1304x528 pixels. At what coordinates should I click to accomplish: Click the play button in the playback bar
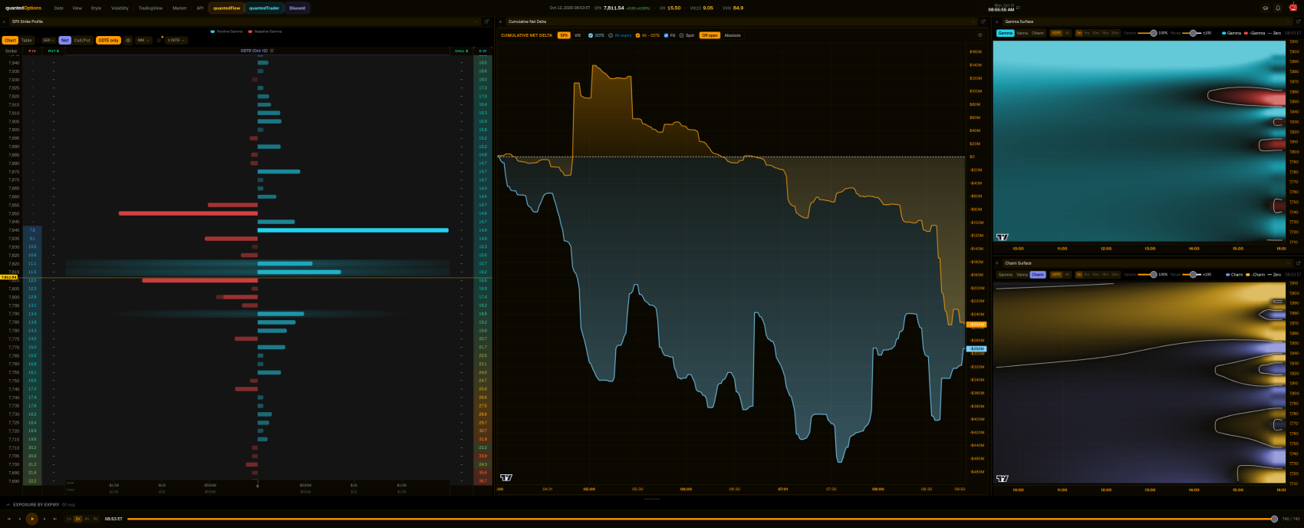coord(31,519)
